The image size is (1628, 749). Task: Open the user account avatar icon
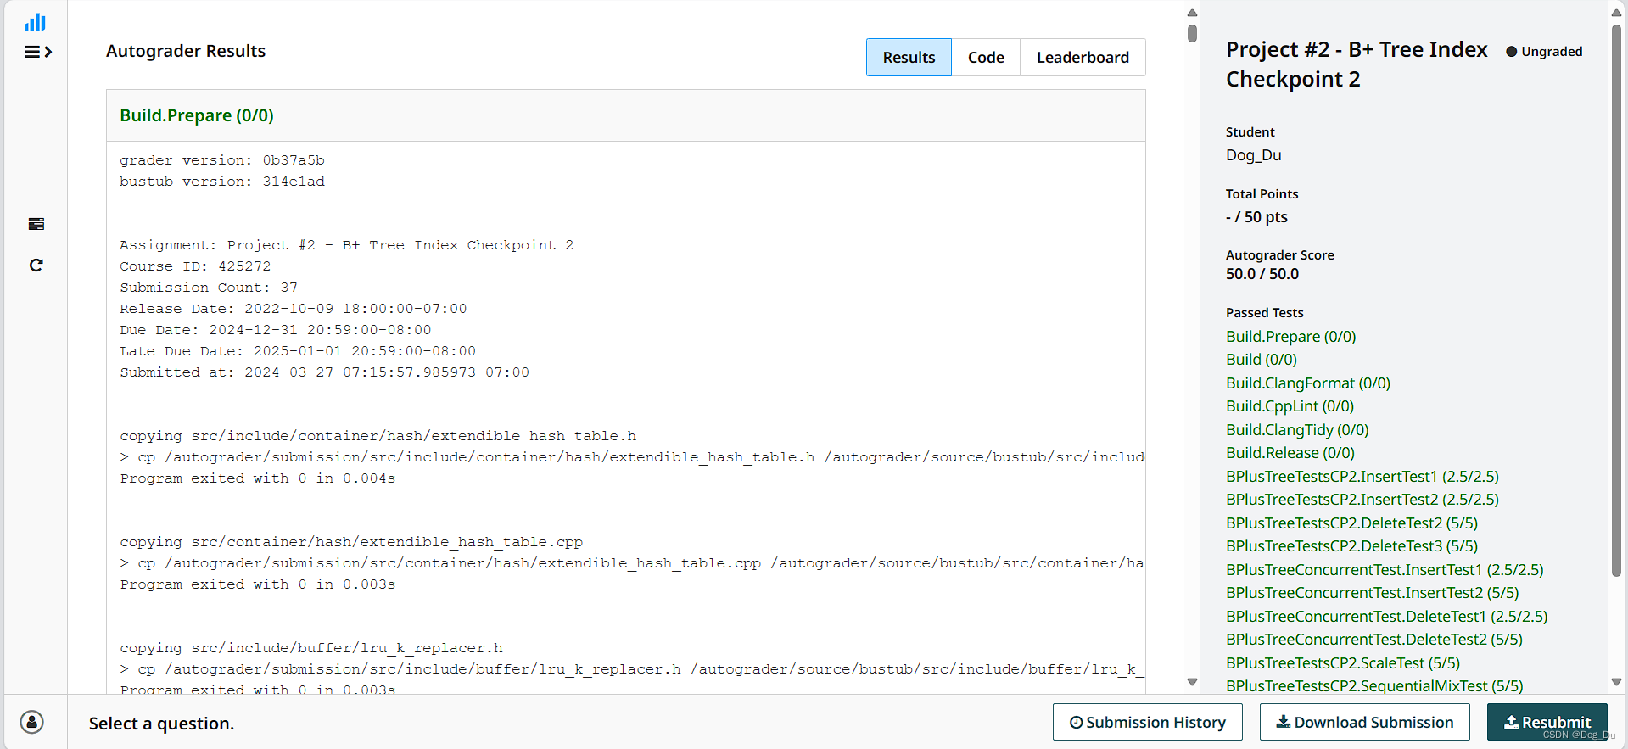tap(32, 722)
